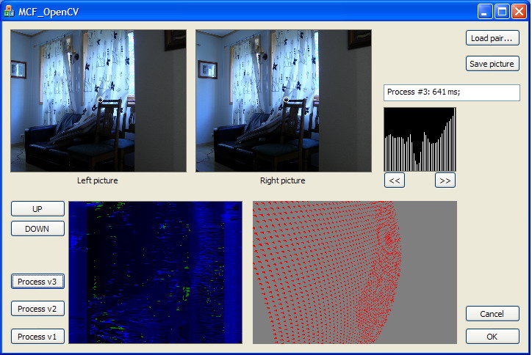Click the Cancel button
This screenshot has width=532, height=355.
pos(492,314)
